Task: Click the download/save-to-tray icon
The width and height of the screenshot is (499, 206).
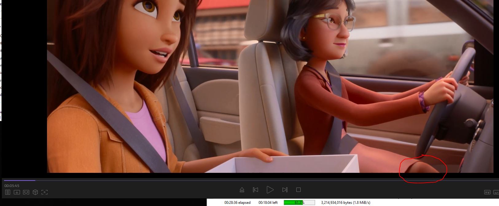Action: tap(17, 192)
